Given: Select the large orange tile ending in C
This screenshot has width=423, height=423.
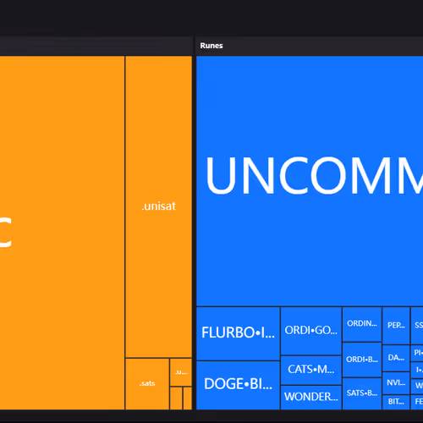Looking at the screenshot, I should pyautogui.click(x=62, y=233).
